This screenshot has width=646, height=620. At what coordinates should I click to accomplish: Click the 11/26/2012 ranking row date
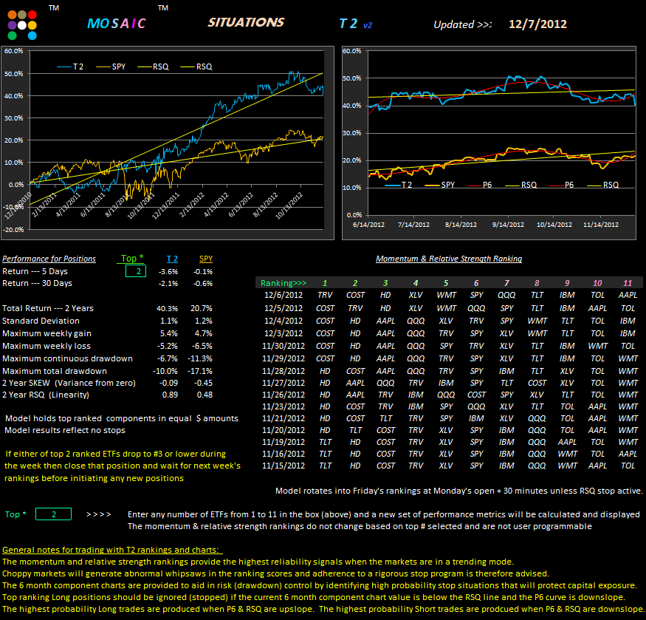284,395
